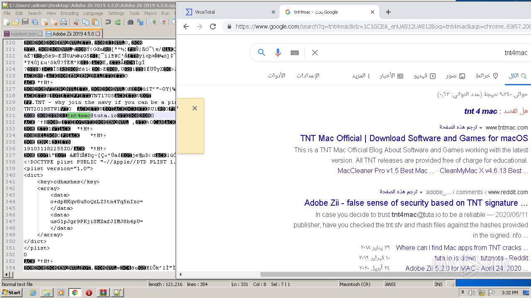Click the Cut scissors icon in Notepad++

76,22
